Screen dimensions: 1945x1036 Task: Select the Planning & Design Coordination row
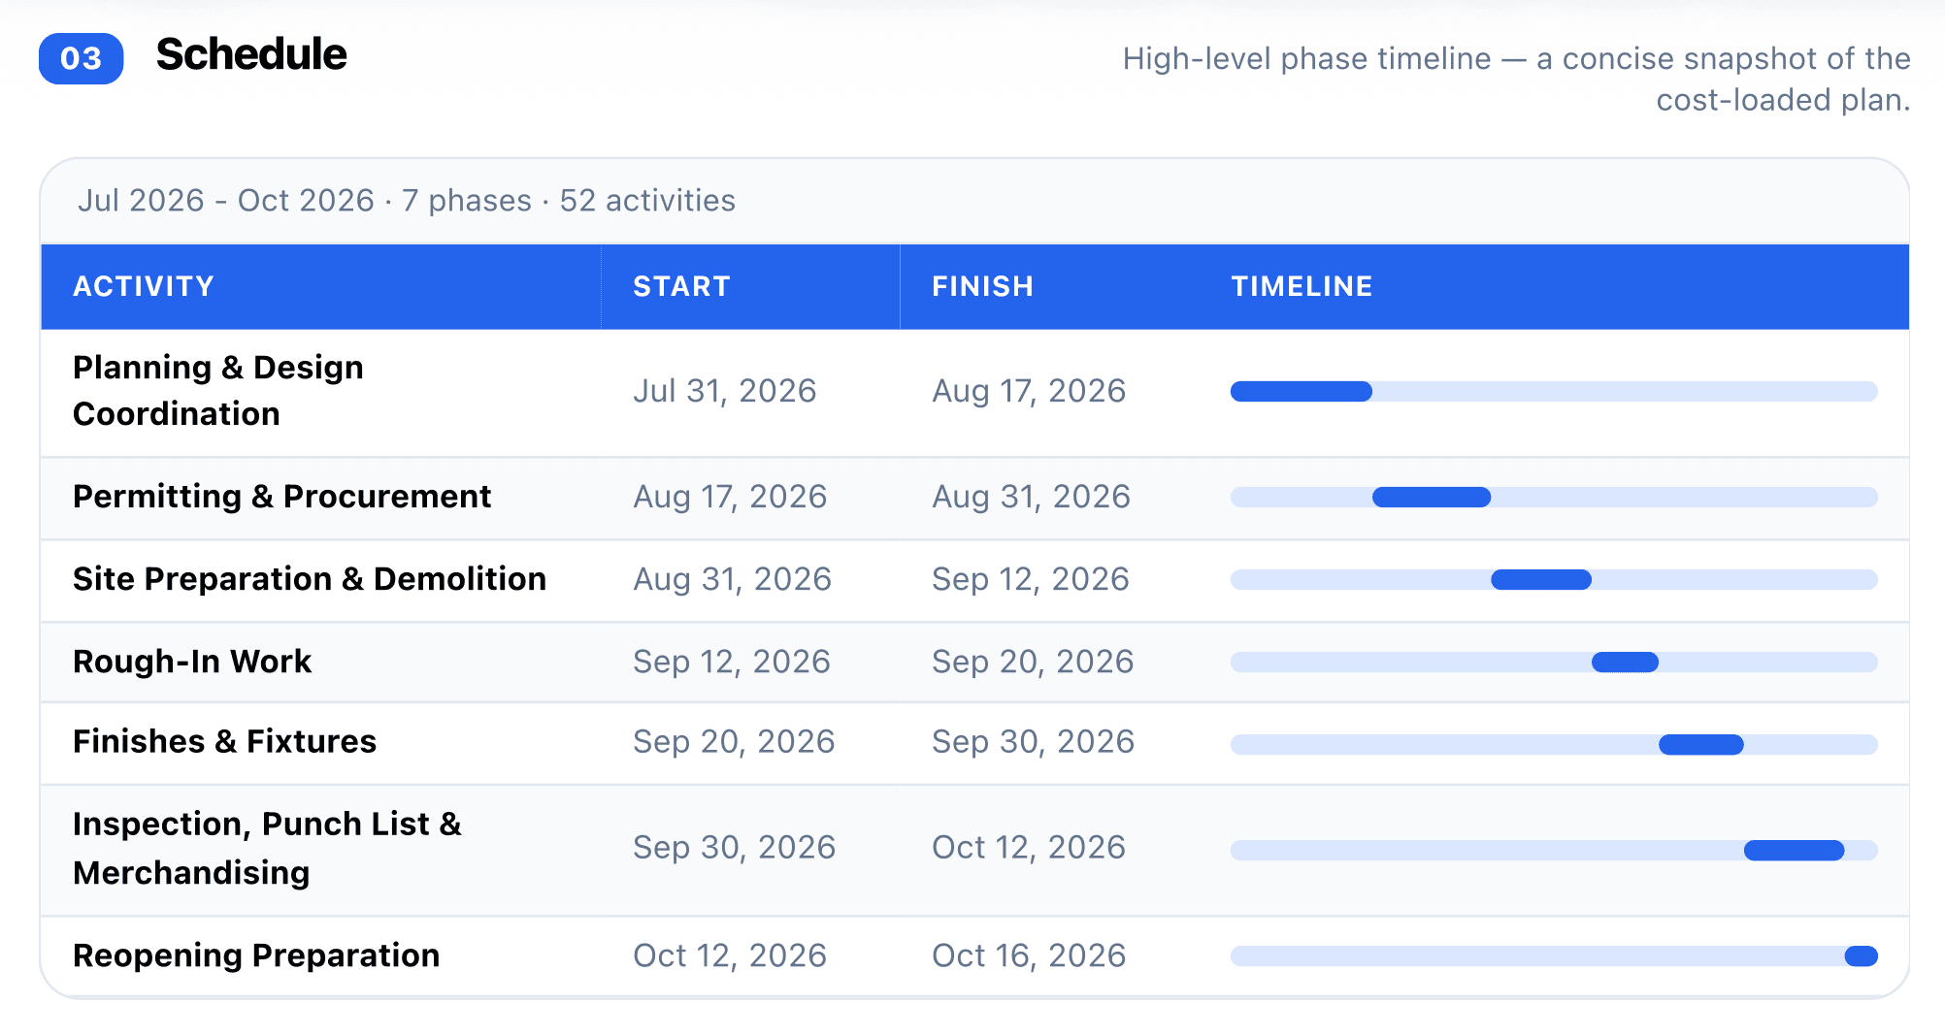(974, 392)
